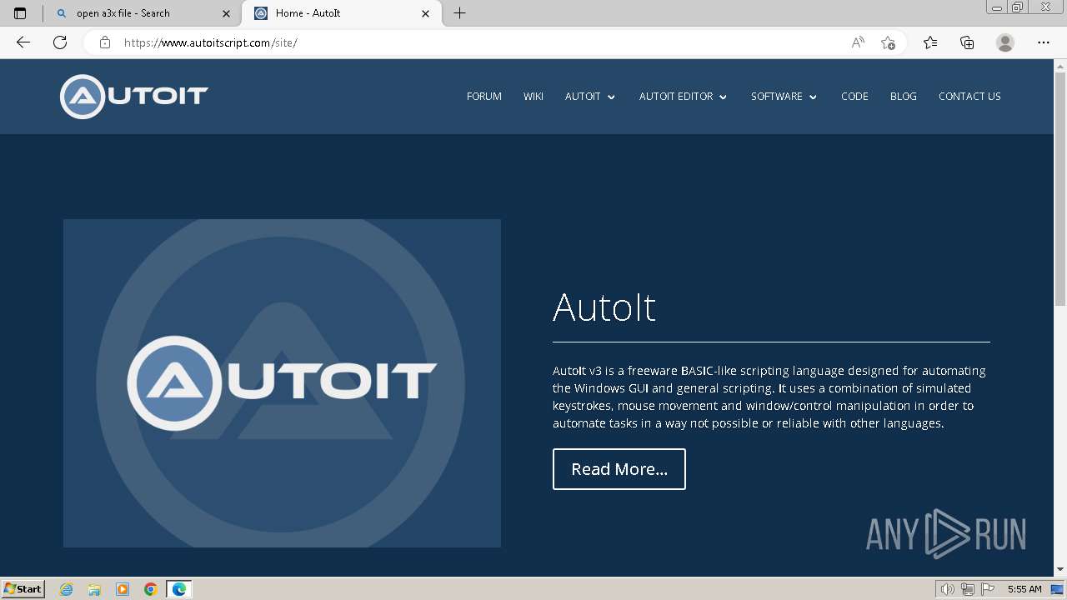Click the Read More... button
The image size is (1067, 600).
coord(619,469)
